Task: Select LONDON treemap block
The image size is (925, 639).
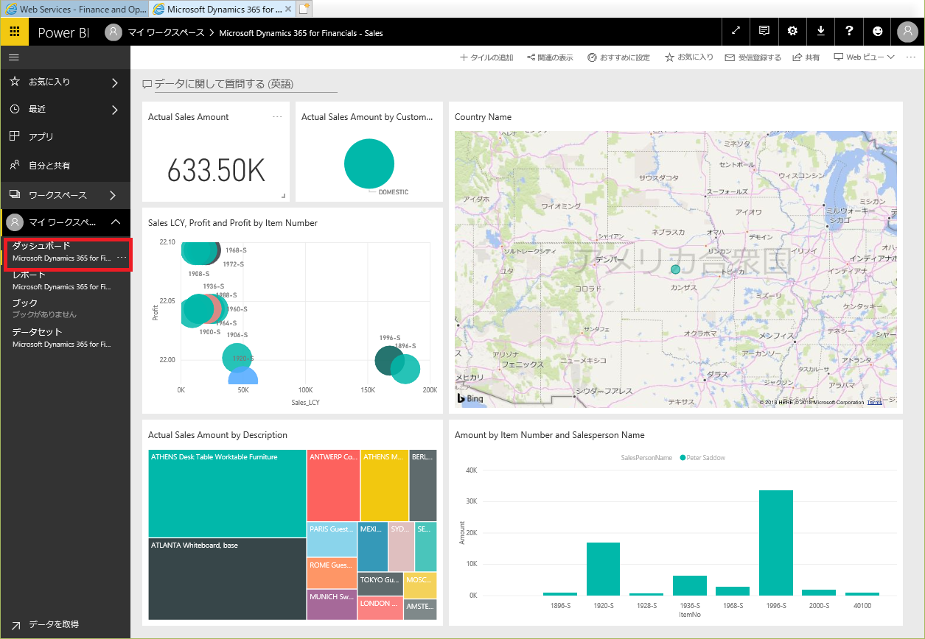Action: [380, 609]
